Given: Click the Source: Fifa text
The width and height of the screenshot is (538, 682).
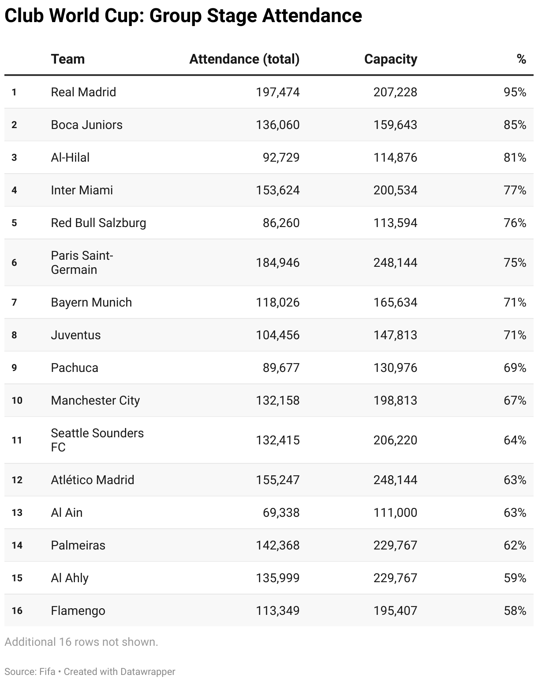Looking at the screenshot, I should pos(30,671).
